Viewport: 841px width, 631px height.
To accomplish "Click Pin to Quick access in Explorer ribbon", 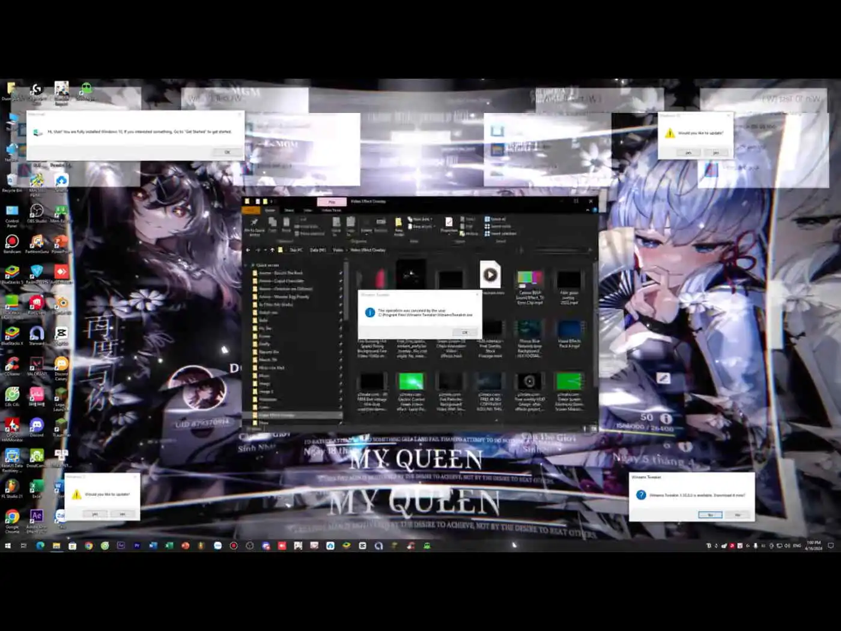I will 254,227.
